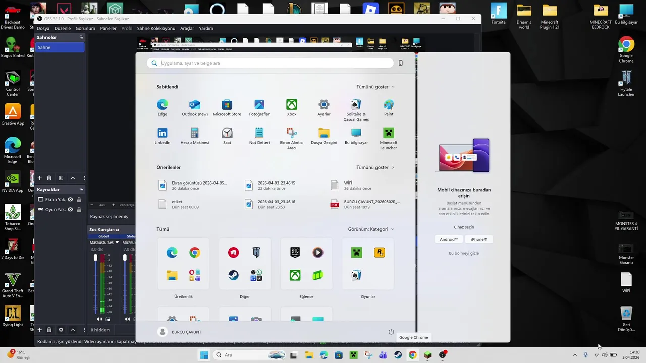Open source properties gear in Kaynaklar toolbar

point(61,330)
